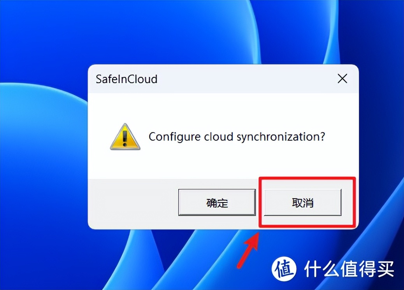The image size is (404, 290).
Task: Select the SafeInCloud title text
Action: (x=126, y=79)
